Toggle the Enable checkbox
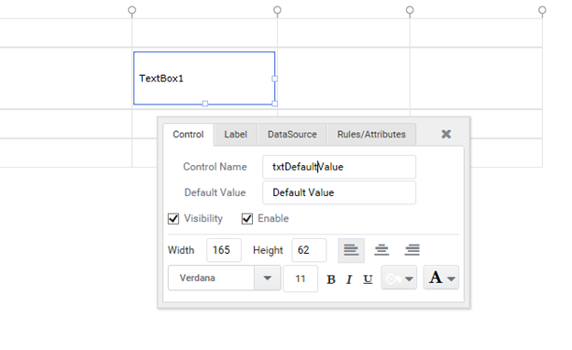Image resolution: width=572 pixels, height=350 pixels. [247, 219]
